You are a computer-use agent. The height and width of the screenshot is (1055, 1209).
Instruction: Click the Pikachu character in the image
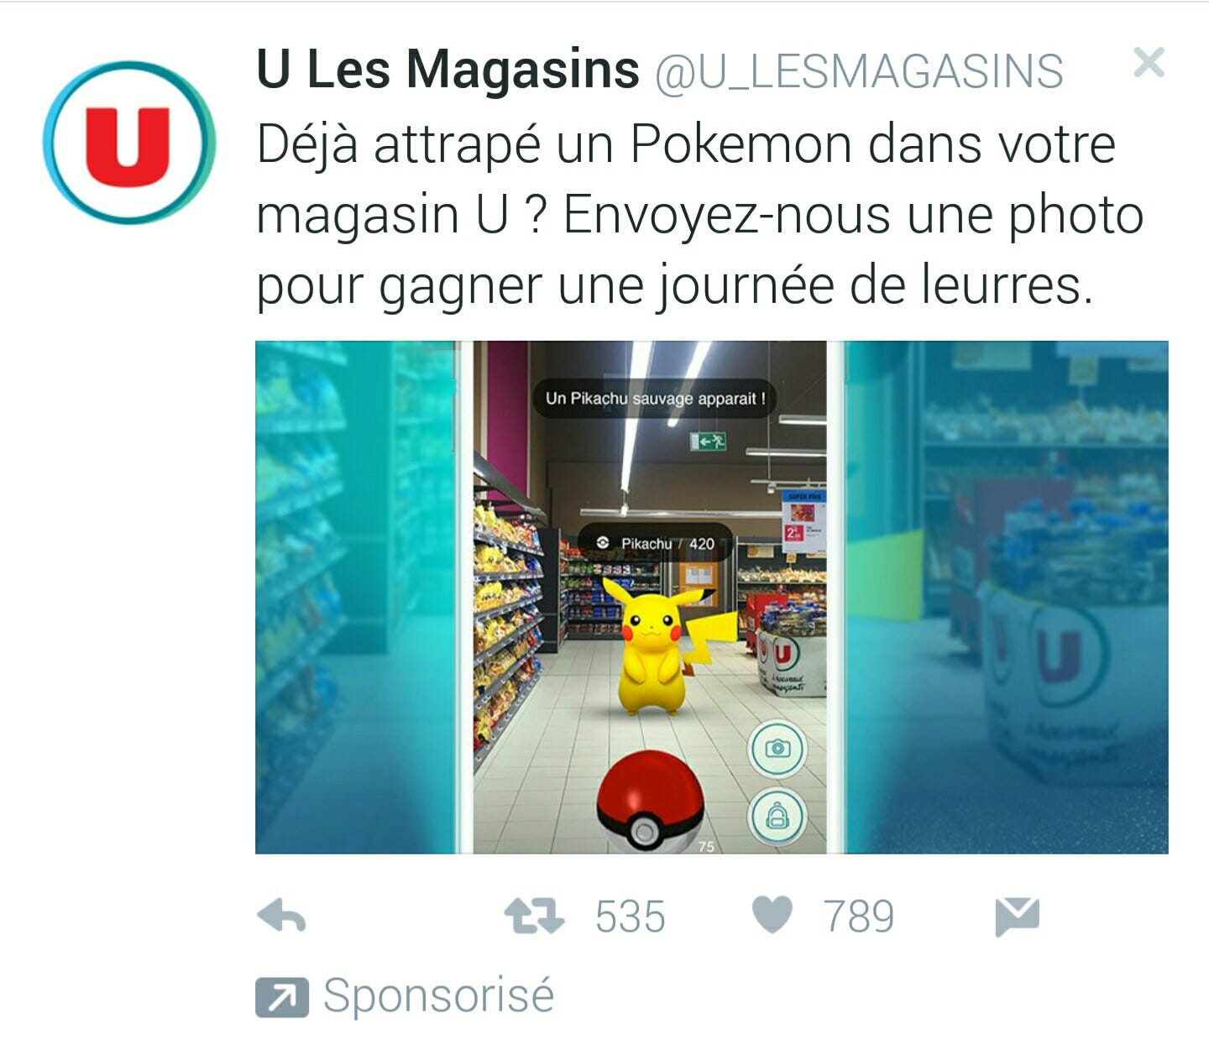coord(663,646)
